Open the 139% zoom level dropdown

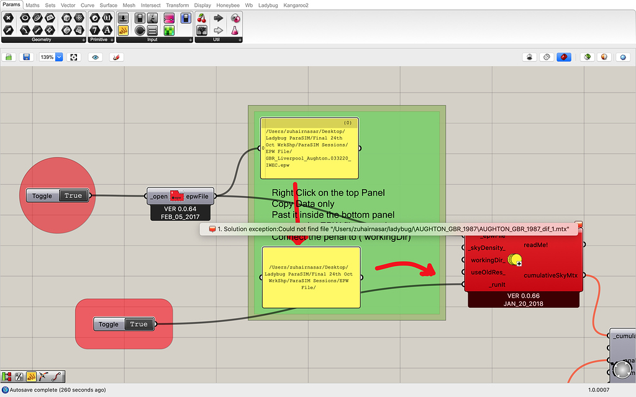(59, 57)
